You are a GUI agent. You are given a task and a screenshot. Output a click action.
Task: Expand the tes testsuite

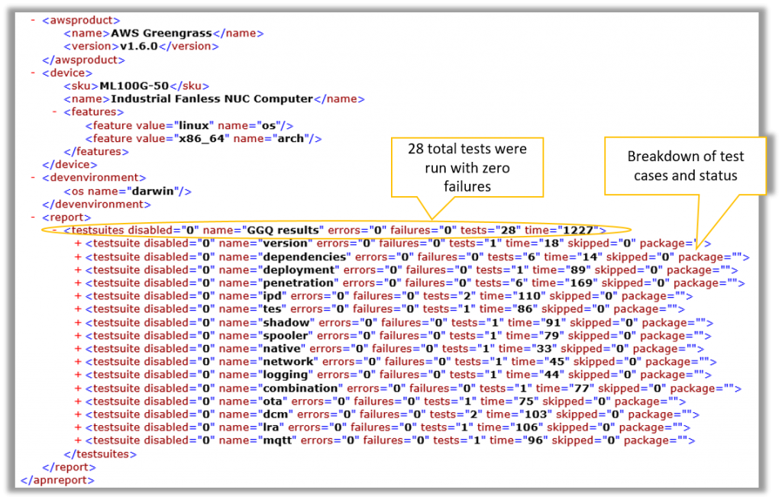tap(78, 309)
